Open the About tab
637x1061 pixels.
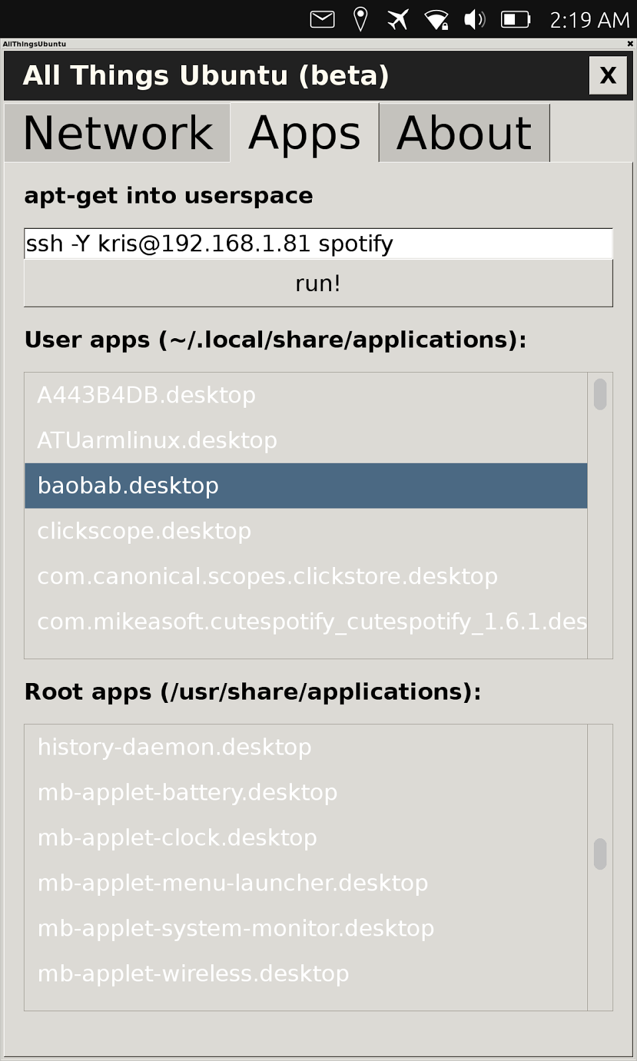(464, 133)
